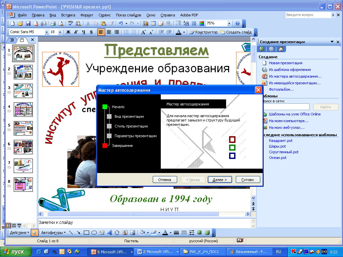Image resolution: width=343 pixels, height=257 pixels.
Task: Open Шаблоны на узле Office Online link
Action: coord(295,114)
